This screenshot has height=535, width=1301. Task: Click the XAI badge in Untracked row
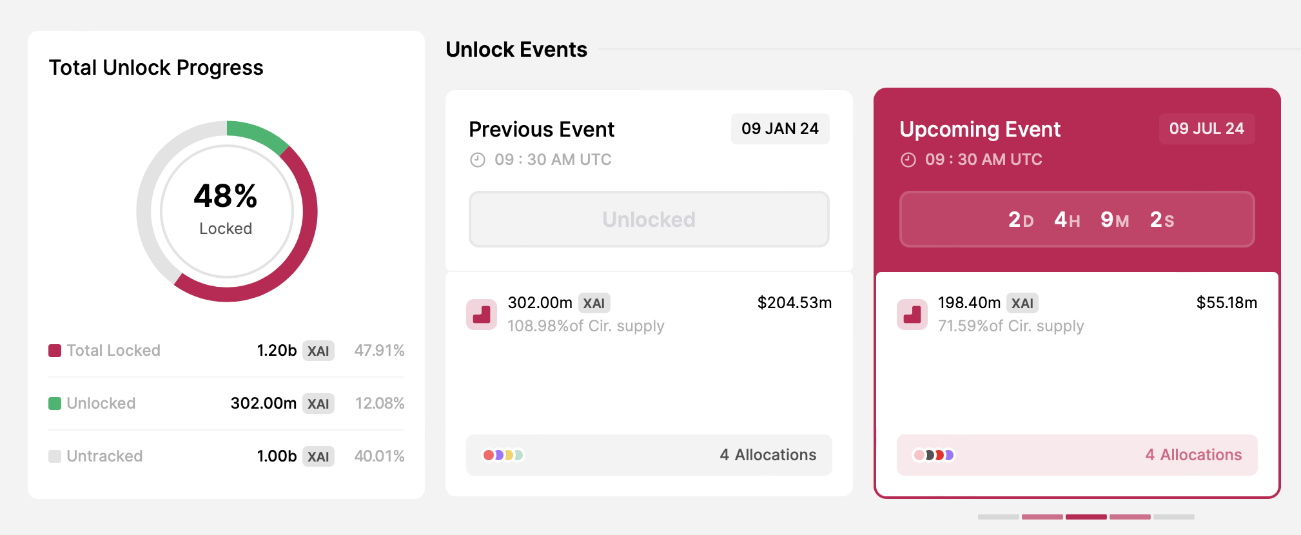click(x=318, y=456)
